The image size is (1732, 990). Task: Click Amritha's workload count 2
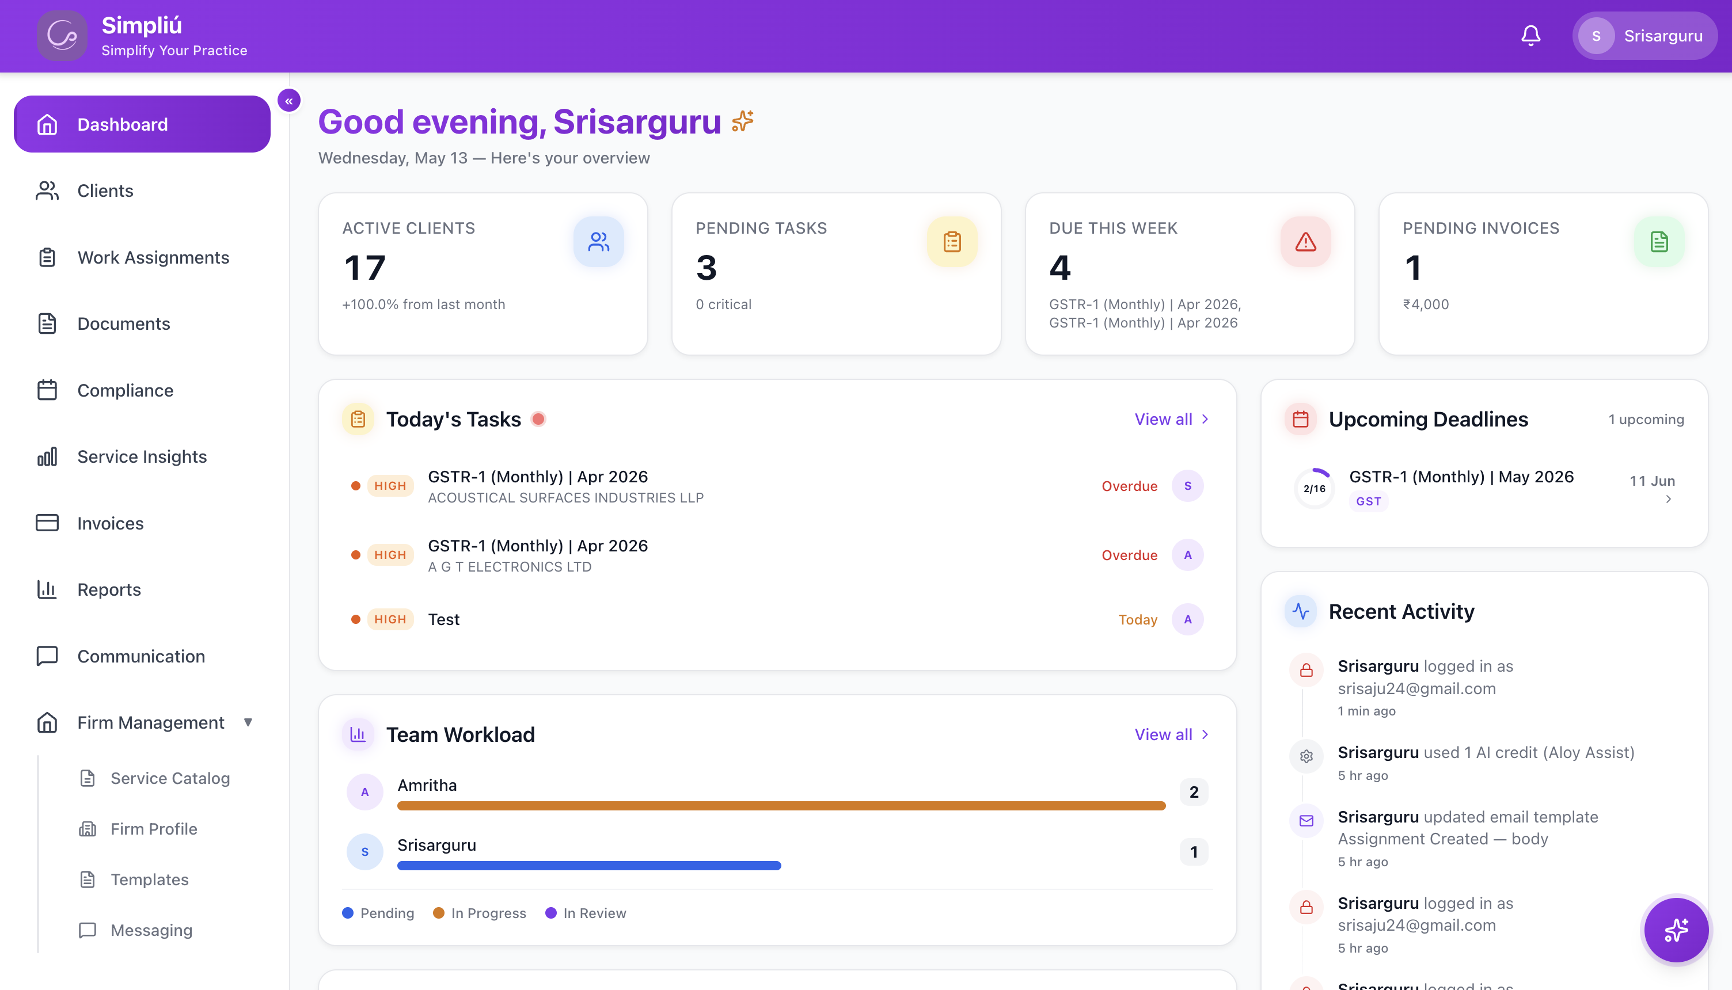click(x=1194, y=792)
